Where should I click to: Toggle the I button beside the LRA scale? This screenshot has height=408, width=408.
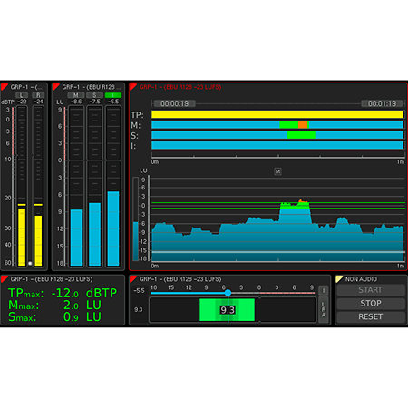324,290
